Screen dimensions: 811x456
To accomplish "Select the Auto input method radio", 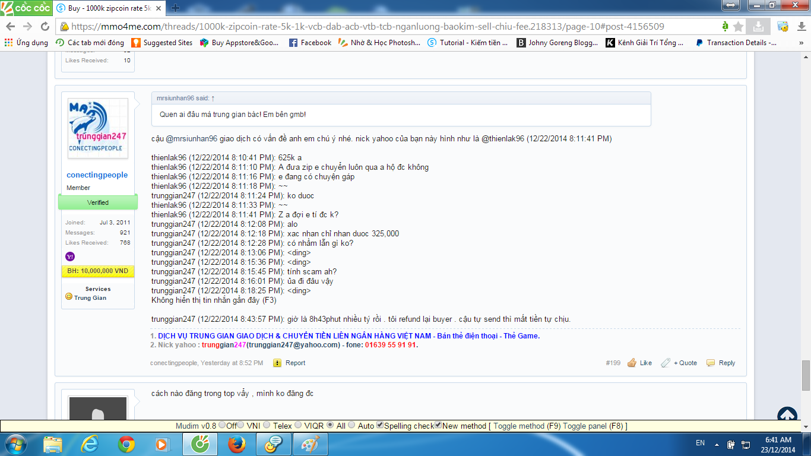I will coord(352,426).
